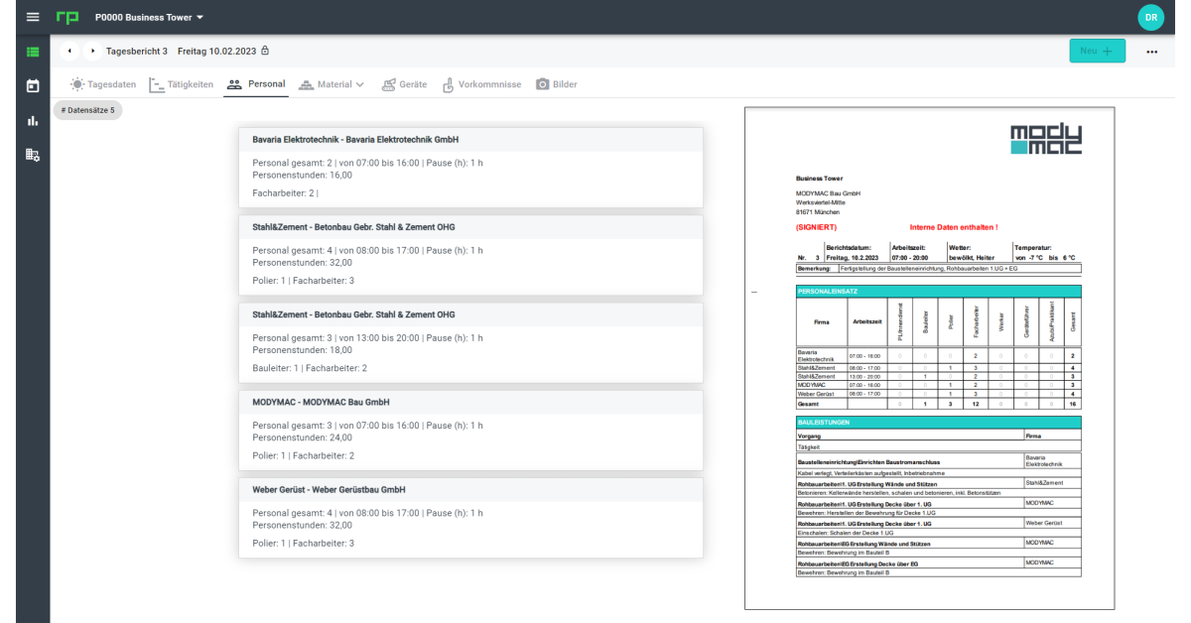Viewport: 1191px width, 623px height.
Task: Open the Stahl&Zement card starting 13:00
Action: [x=470, y=341]
